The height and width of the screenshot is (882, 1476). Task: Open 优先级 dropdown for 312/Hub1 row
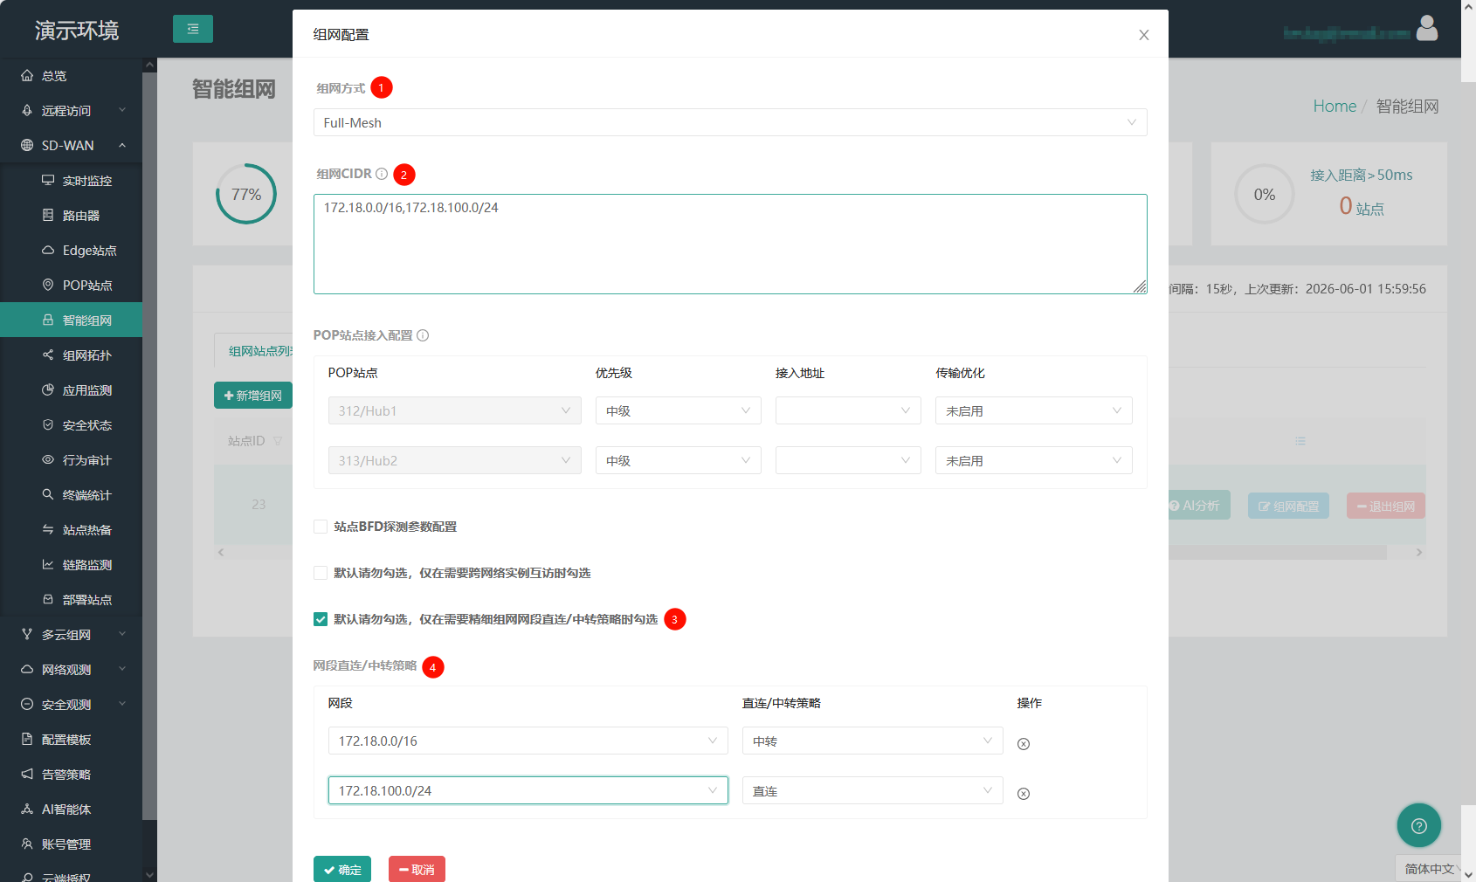679,410
